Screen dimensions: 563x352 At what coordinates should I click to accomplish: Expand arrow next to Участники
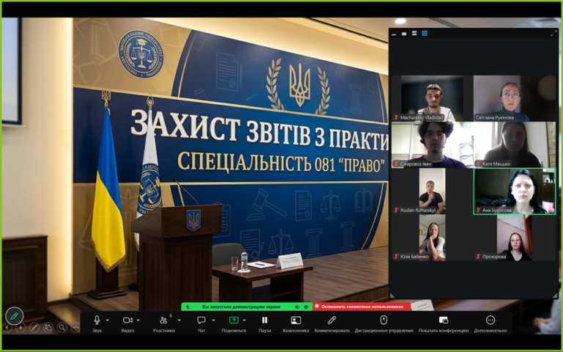coord(179,320)
